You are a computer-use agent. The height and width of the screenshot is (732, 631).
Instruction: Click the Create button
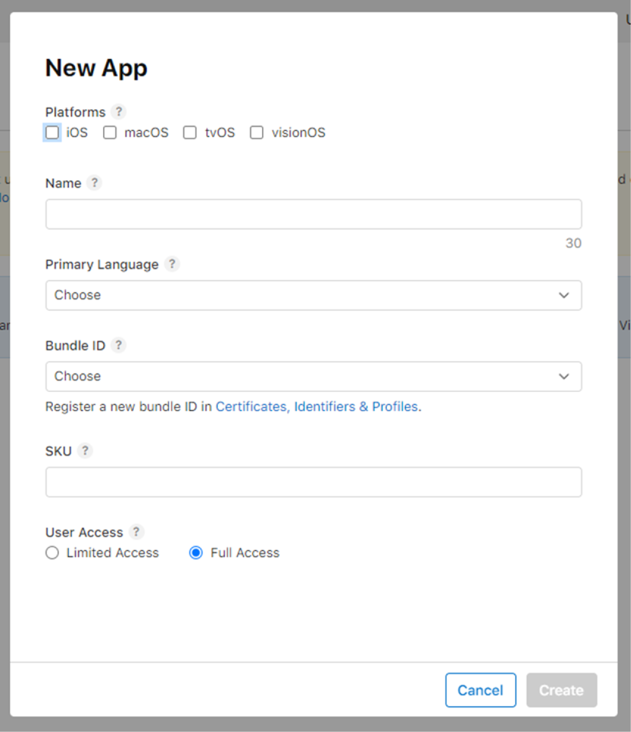tap(561, 690)
